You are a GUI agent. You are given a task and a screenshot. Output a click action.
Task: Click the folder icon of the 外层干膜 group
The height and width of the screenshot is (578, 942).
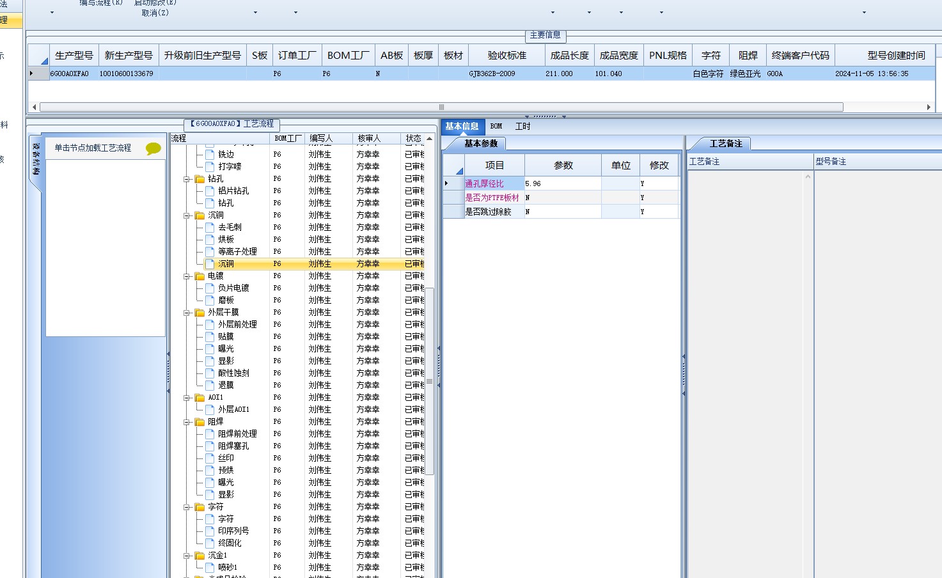(x=200, y=313)
